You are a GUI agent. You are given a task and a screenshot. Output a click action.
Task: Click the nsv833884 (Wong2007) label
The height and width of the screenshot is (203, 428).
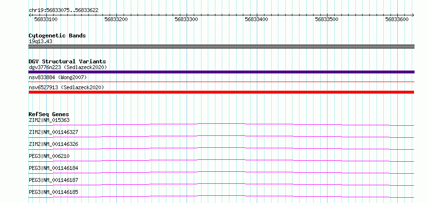click(58, 77)
